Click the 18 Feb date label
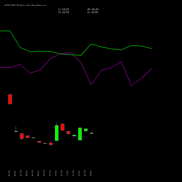The width and height of the screenshot is (182, 182). click(73, 173)
